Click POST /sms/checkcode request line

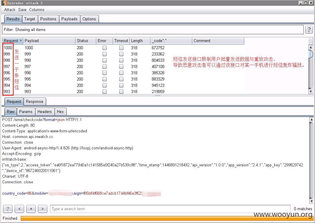(x=42, y=120)
